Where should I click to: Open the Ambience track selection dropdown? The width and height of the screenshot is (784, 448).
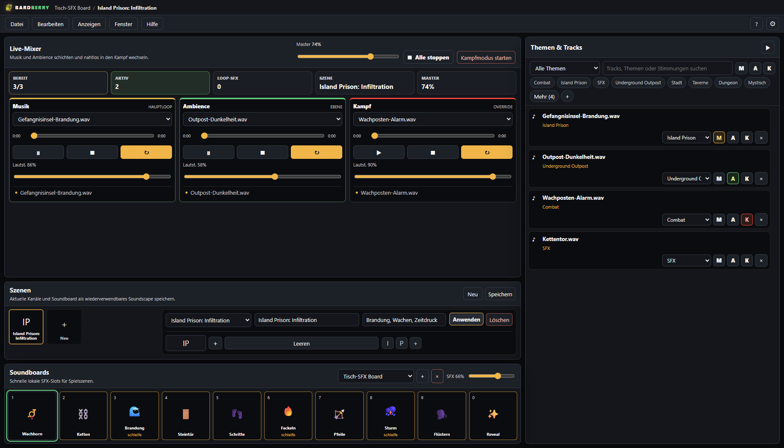pyautogui.click(x=263, y=119)
